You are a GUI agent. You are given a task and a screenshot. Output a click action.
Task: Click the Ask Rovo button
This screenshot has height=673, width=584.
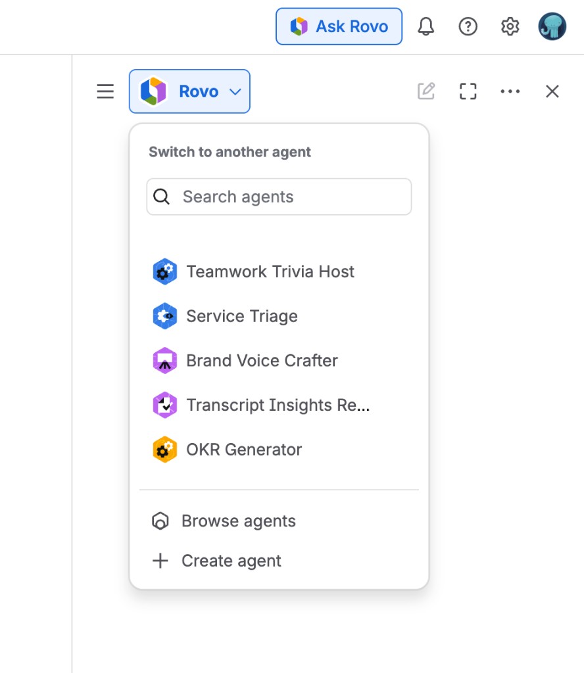[x=339, y=26]
